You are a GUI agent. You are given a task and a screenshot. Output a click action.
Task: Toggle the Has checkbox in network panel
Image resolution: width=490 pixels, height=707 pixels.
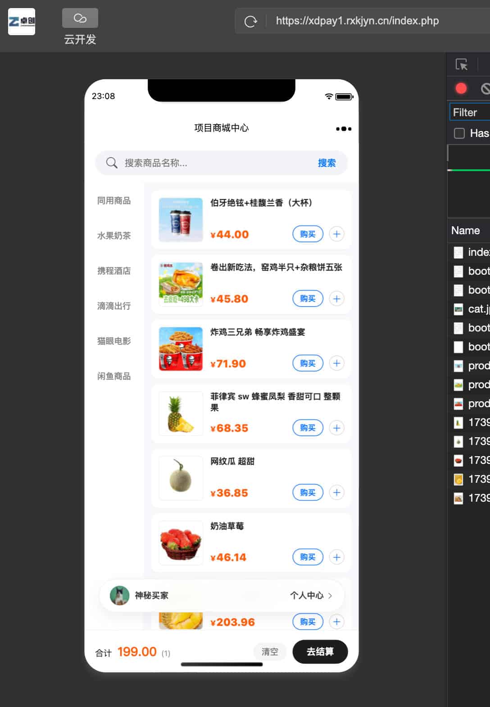(x=459, y=133)
